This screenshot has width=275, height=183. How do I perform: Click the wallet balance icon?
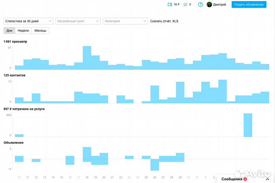[x=170, y=5]
